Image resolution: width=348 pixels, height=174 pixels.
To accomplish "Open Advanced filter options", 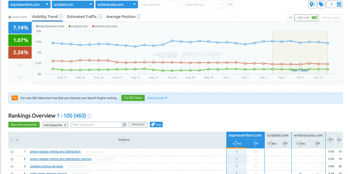I will (x=138, y=125).
